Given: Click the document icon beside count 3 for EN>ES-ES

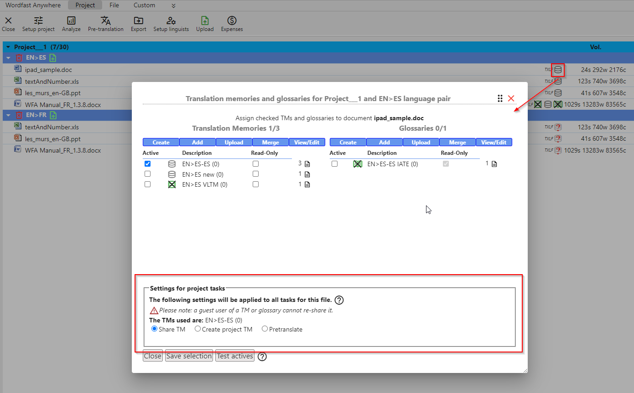Looking at the screenshot, I should point(307,164).
